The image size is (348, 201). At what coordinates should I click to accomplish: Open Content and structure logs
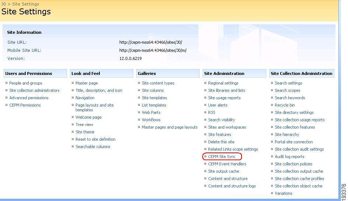232,186
